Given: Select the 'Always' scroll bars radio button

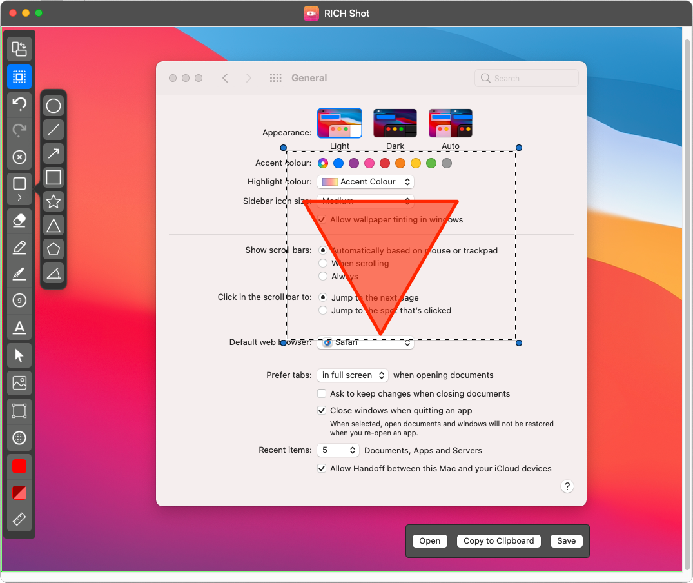Looking at the screenshot, I should [x=323, y=276].
